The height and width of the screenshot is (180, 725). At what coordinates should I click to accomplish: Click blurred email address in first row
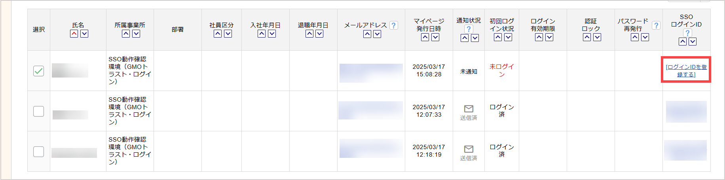pyautogui.click(x=371, y=73)
